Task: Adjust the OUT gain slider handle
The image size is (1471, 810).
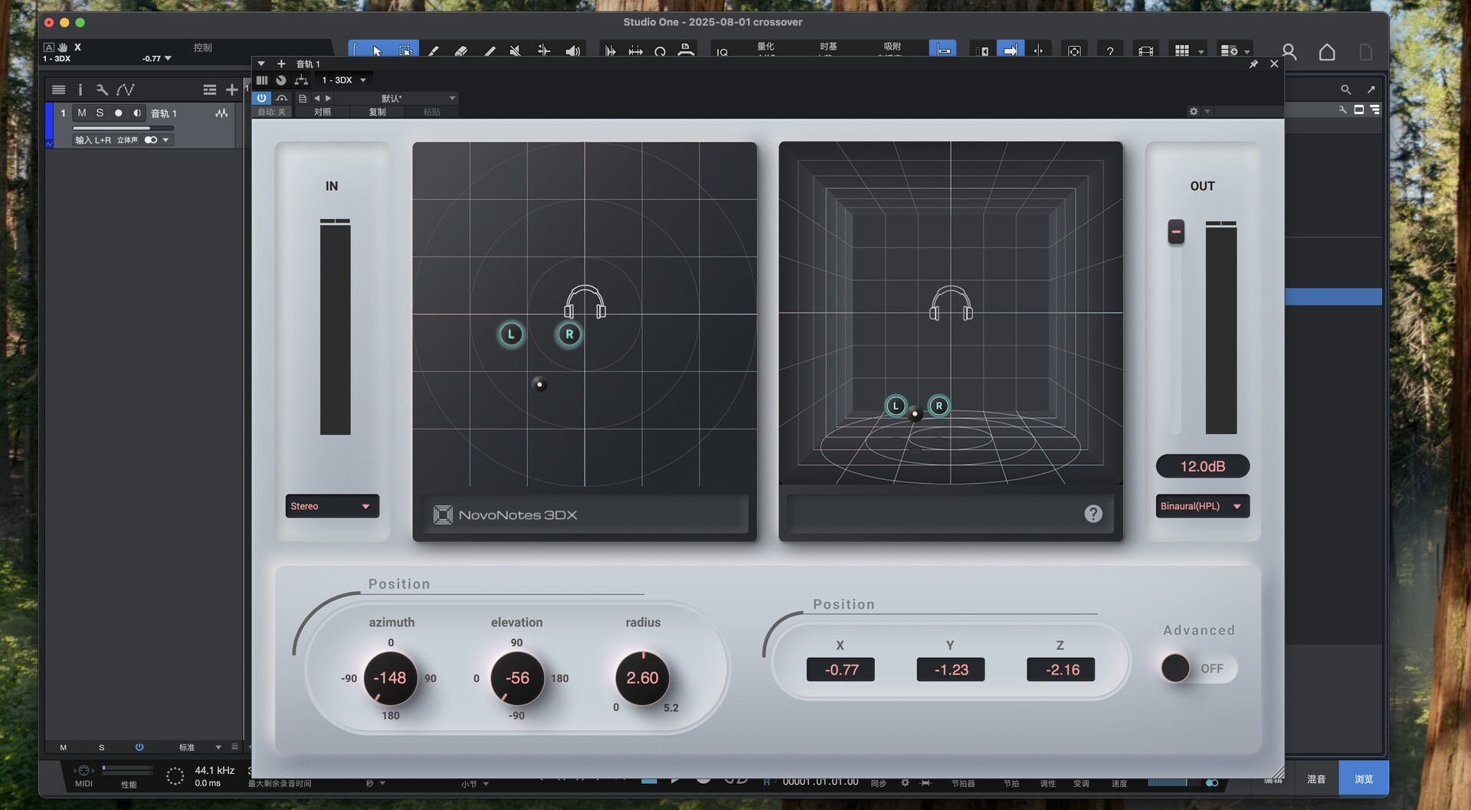Action: tap(1176, 231)
